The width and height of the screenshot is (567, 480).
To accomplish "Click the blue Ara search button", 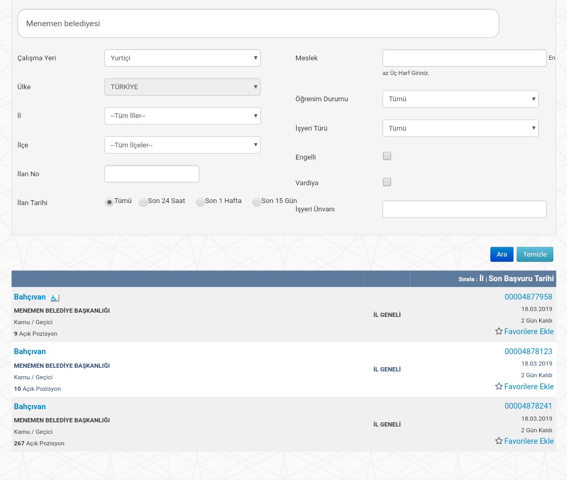I will click(501, 254).
